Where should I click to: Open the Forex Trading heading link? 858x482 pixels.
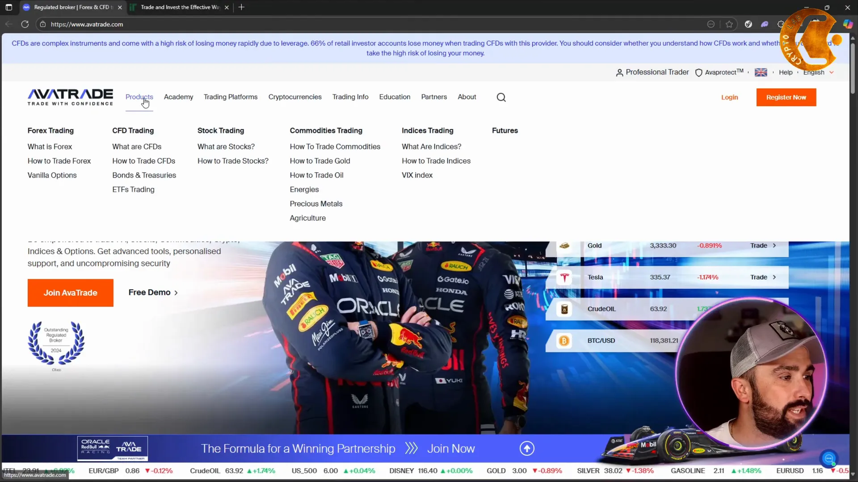pos(50,130)
